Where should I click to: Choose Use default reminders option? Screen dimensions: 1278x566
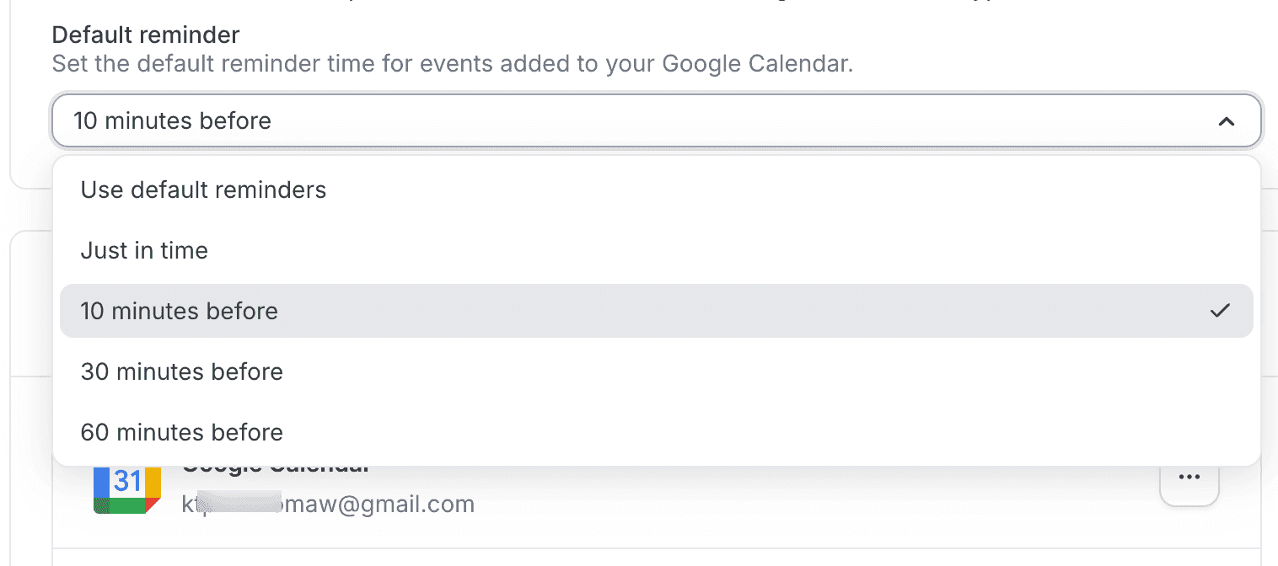pos(203,190)
